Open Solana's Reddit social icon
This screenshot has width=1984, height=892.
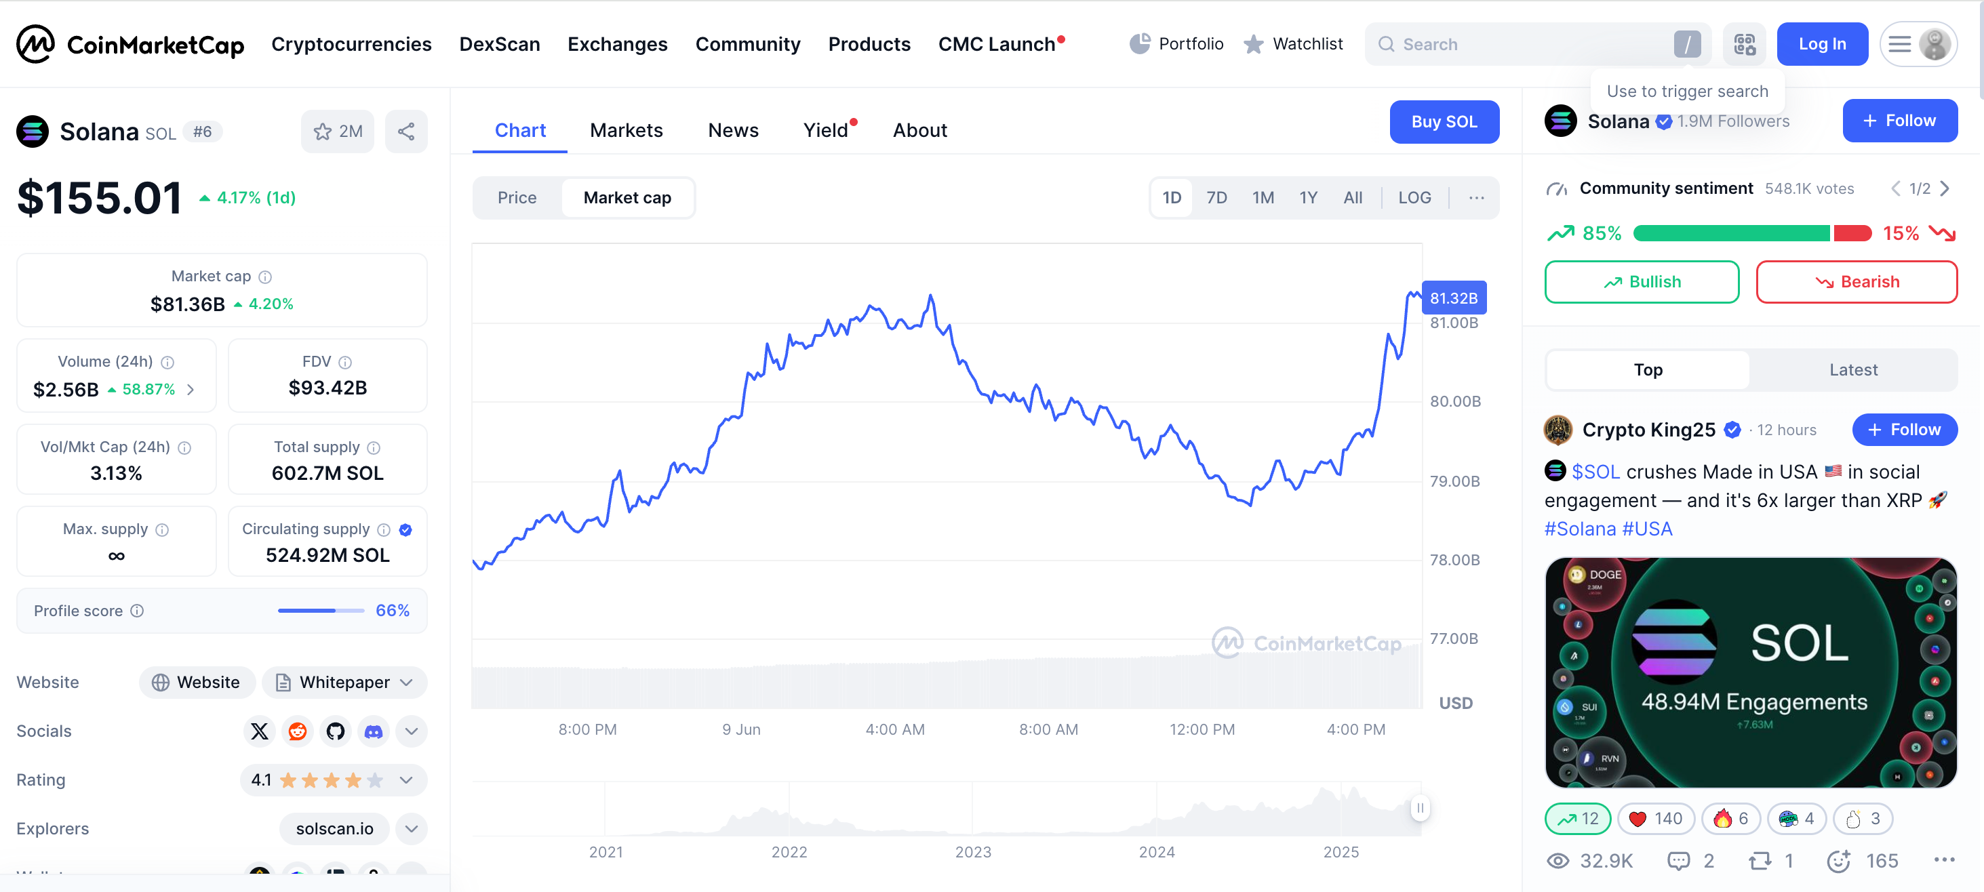tap(297, 731)
